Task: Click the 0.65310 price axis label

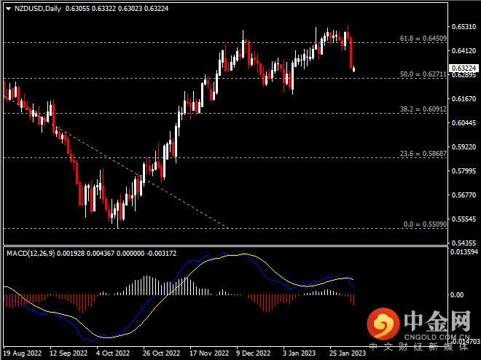Action: click(464, 27)
